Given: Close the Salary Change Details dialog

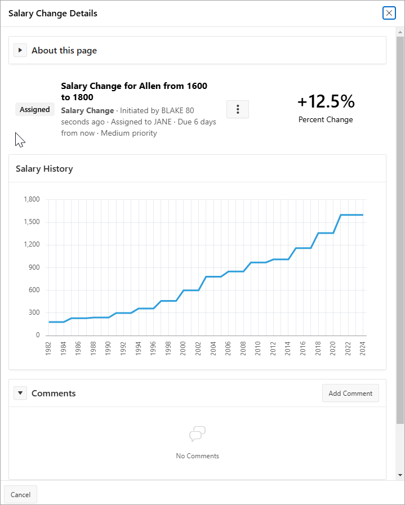Looking at the screenshot, I should pos(389,13).
